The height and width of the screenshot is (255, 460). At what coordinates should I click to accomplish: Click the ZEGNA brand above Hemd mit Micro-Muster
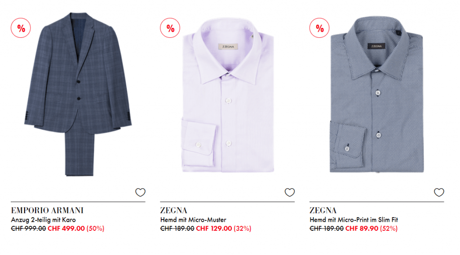174,211
